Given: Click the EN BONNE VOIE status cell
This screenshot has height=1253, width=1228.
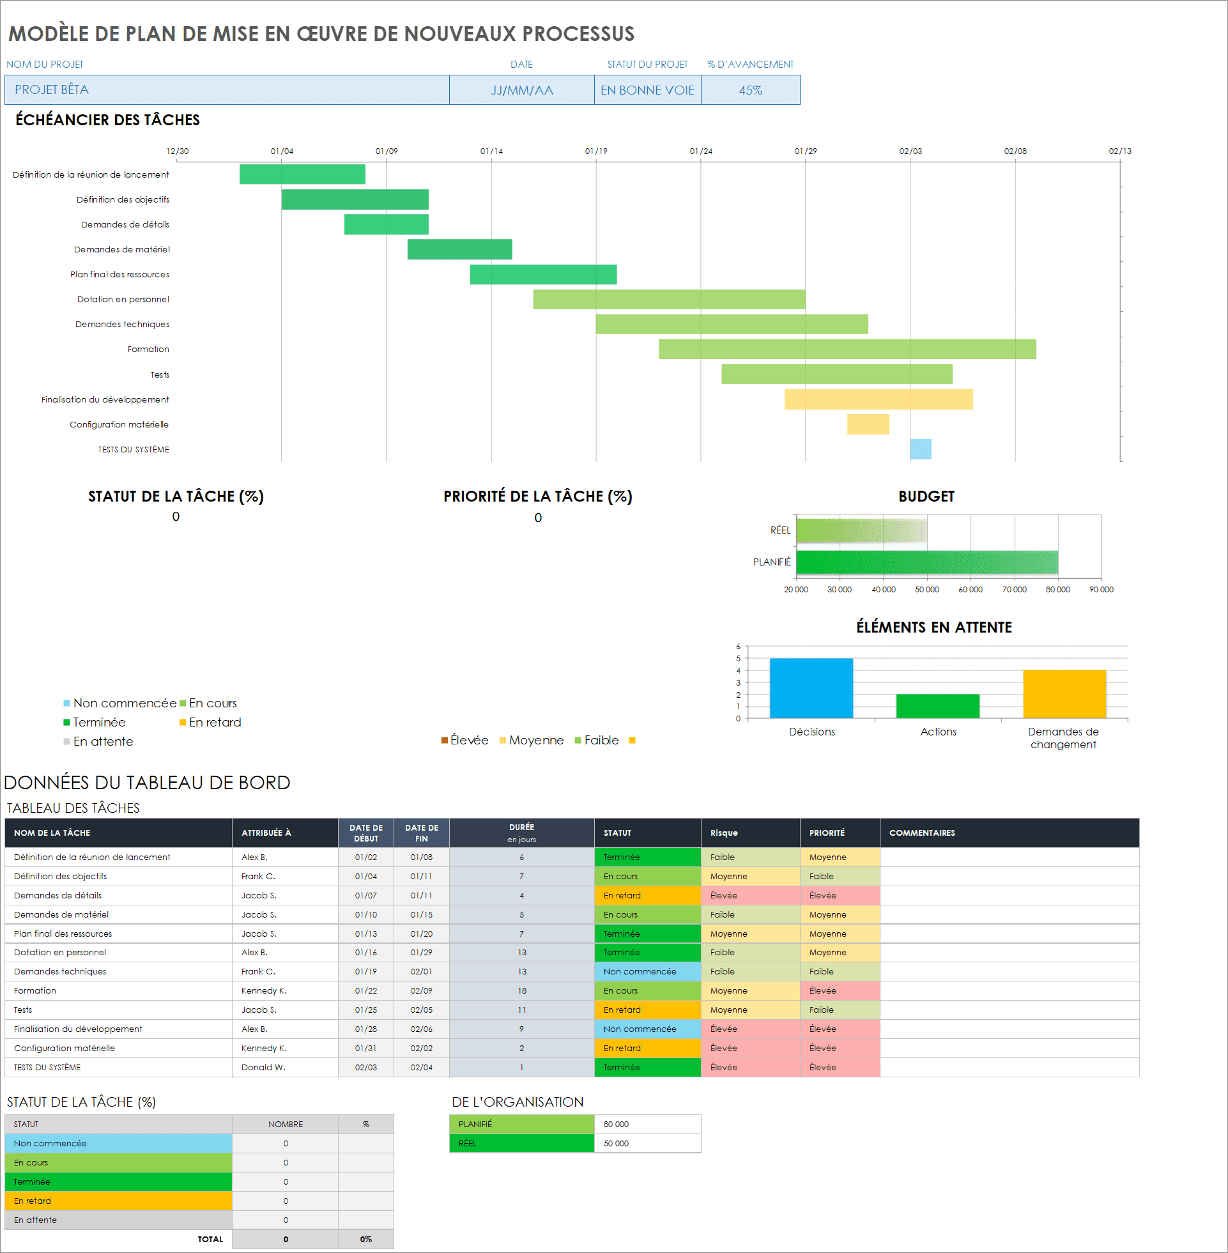Looking at the screenshot, I should [x=647, y=89].
